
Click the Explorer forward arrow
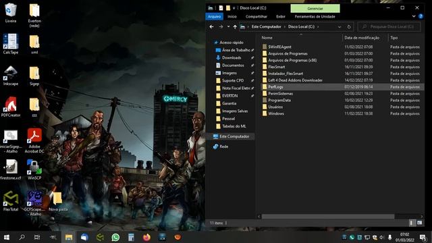pyautogui.click(x=221, y=27)
